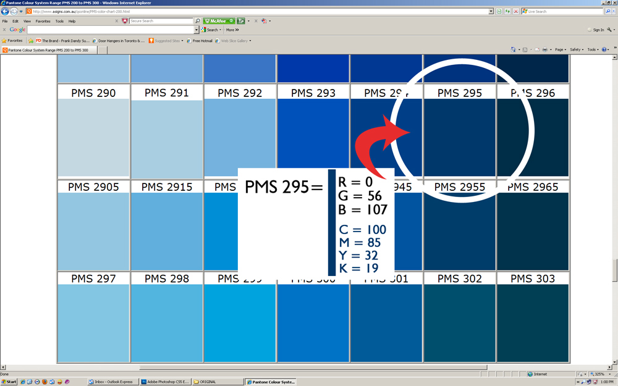This screenshot has width=618, height=386.
Task: Switch to Adobe Photoshop CS5 in taskbar
Action: pos(166,382)
